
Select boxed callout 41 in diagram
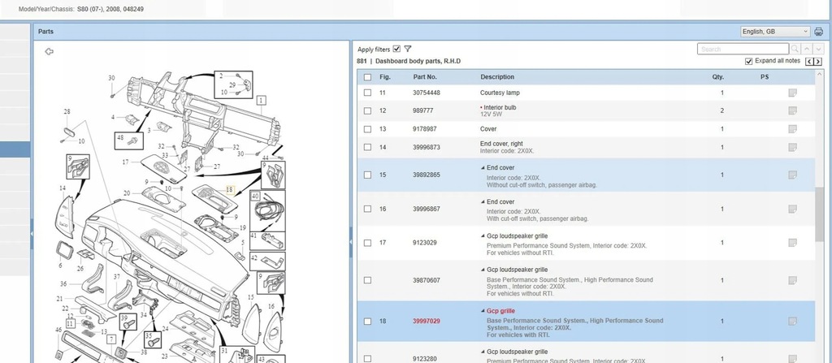point(266,241)
